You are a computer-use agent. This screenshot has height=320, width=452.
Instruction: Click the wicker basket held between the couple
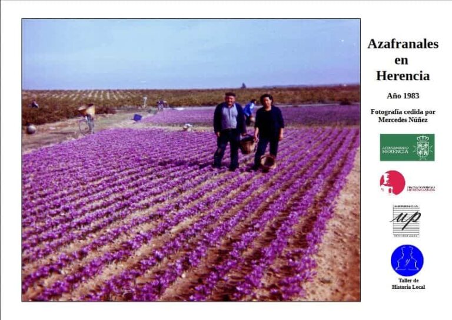[x=248, y=144]
